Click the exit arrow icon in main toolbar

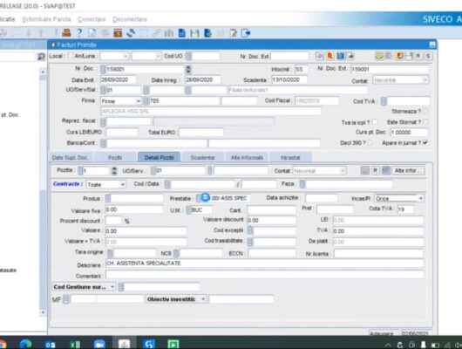click(246, 33)
